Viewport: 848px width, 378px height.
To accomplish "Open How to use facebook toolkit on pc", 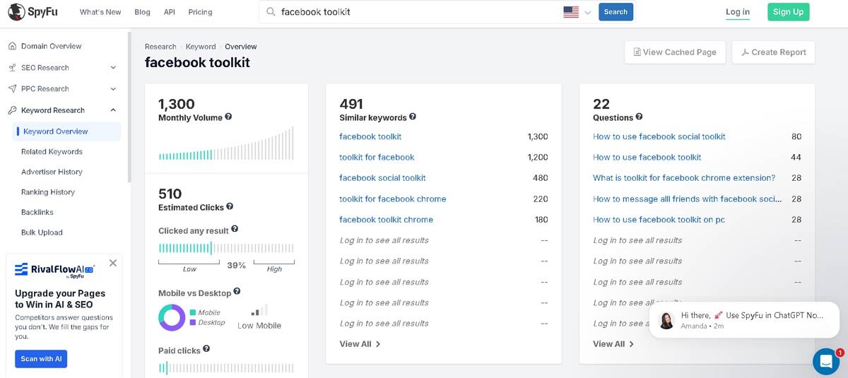I will pos(659,220).
